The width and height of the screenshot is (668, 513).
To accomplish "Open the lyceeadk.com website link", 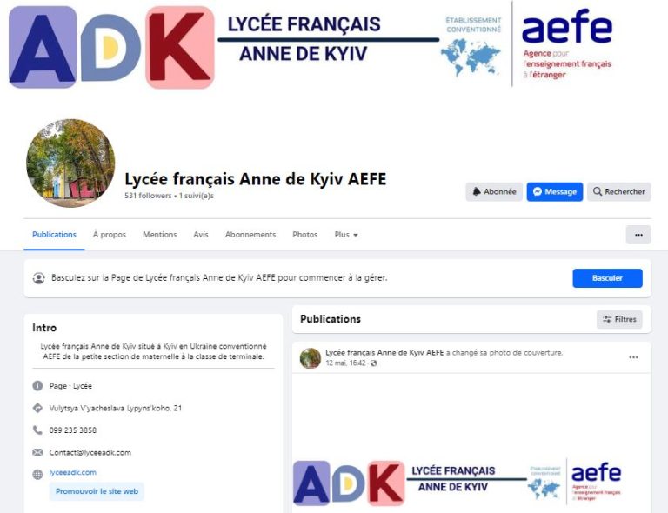I will [73, 472].
